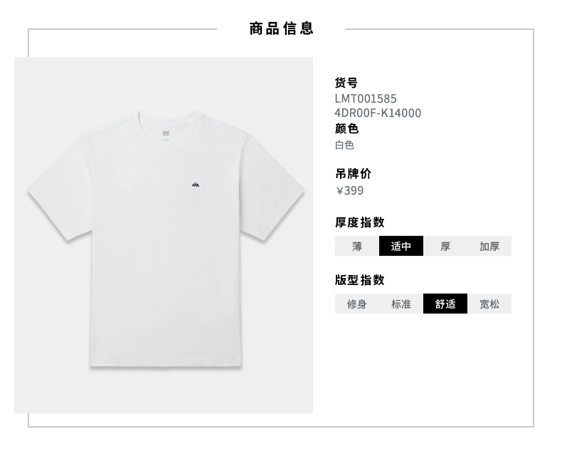
Task: Click the Lee logo patch on the shirt chest
Action: (x=195, y=185)
